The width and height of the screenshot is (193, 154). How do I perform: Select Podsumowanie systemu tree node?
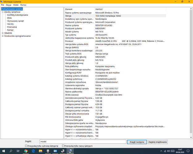click(x=12, y=9)
